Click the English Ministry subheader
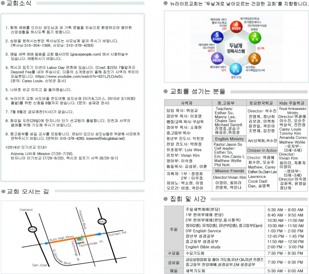309x274 pixels. 229,139
